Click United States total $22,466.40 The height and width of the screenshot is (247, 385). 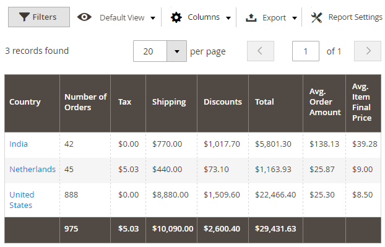tap(275, 195)
